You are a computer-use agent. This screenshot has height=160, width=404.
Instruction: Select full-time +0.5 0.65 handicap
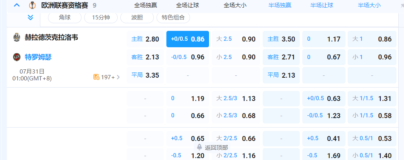click(188, 139)
